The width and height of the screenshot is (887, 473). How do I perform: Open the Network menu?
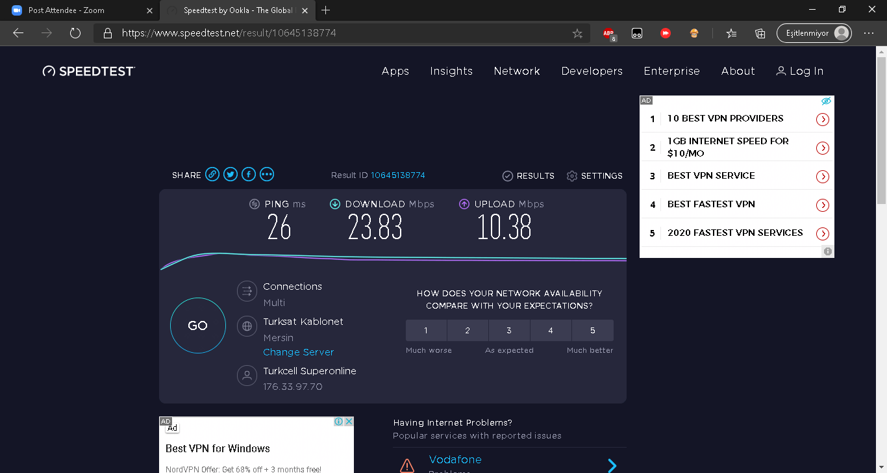(517, 71)
